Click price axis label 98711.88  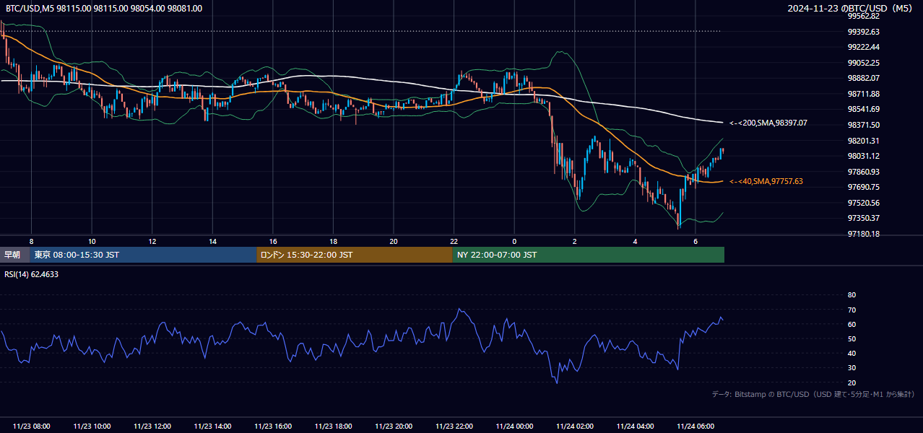coord(864,94)
